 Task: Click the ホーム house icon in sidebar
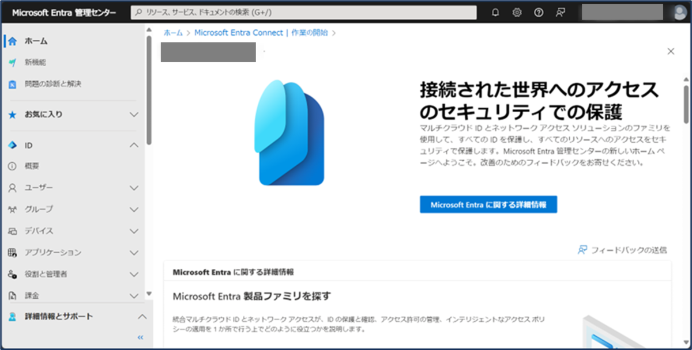pyautogui.click(x=13, y=41)
